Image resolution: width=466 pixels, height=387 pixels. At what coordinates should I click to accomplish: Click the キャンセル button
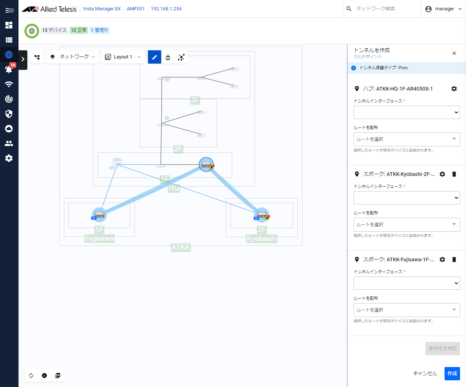coord(425,373)
